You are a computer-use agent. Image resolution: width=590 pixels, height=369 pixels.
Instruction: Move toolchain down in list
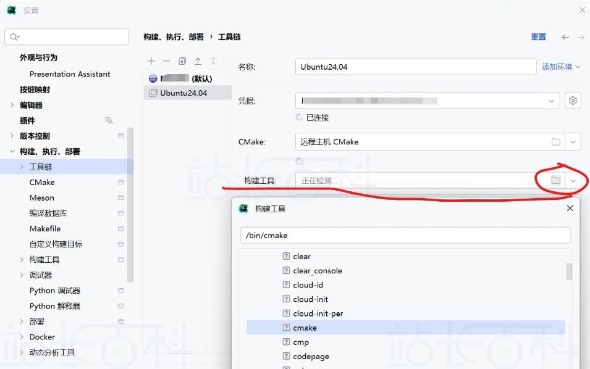[213, 61]
